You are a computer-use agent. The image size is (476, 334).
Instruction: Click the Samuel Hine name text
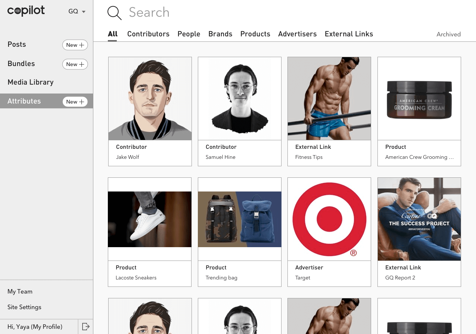pyautogui.click(x=221, y=157)
